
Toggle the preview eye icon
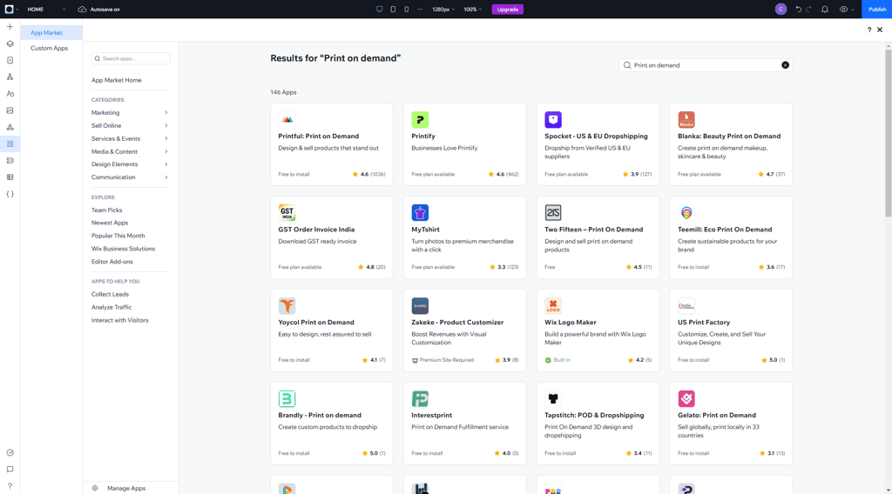coord(843,9)
